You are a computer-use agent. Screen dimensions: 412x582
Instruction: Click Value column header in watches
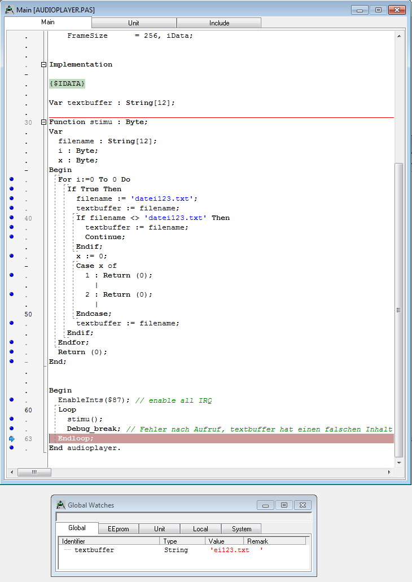click(224, 541)
